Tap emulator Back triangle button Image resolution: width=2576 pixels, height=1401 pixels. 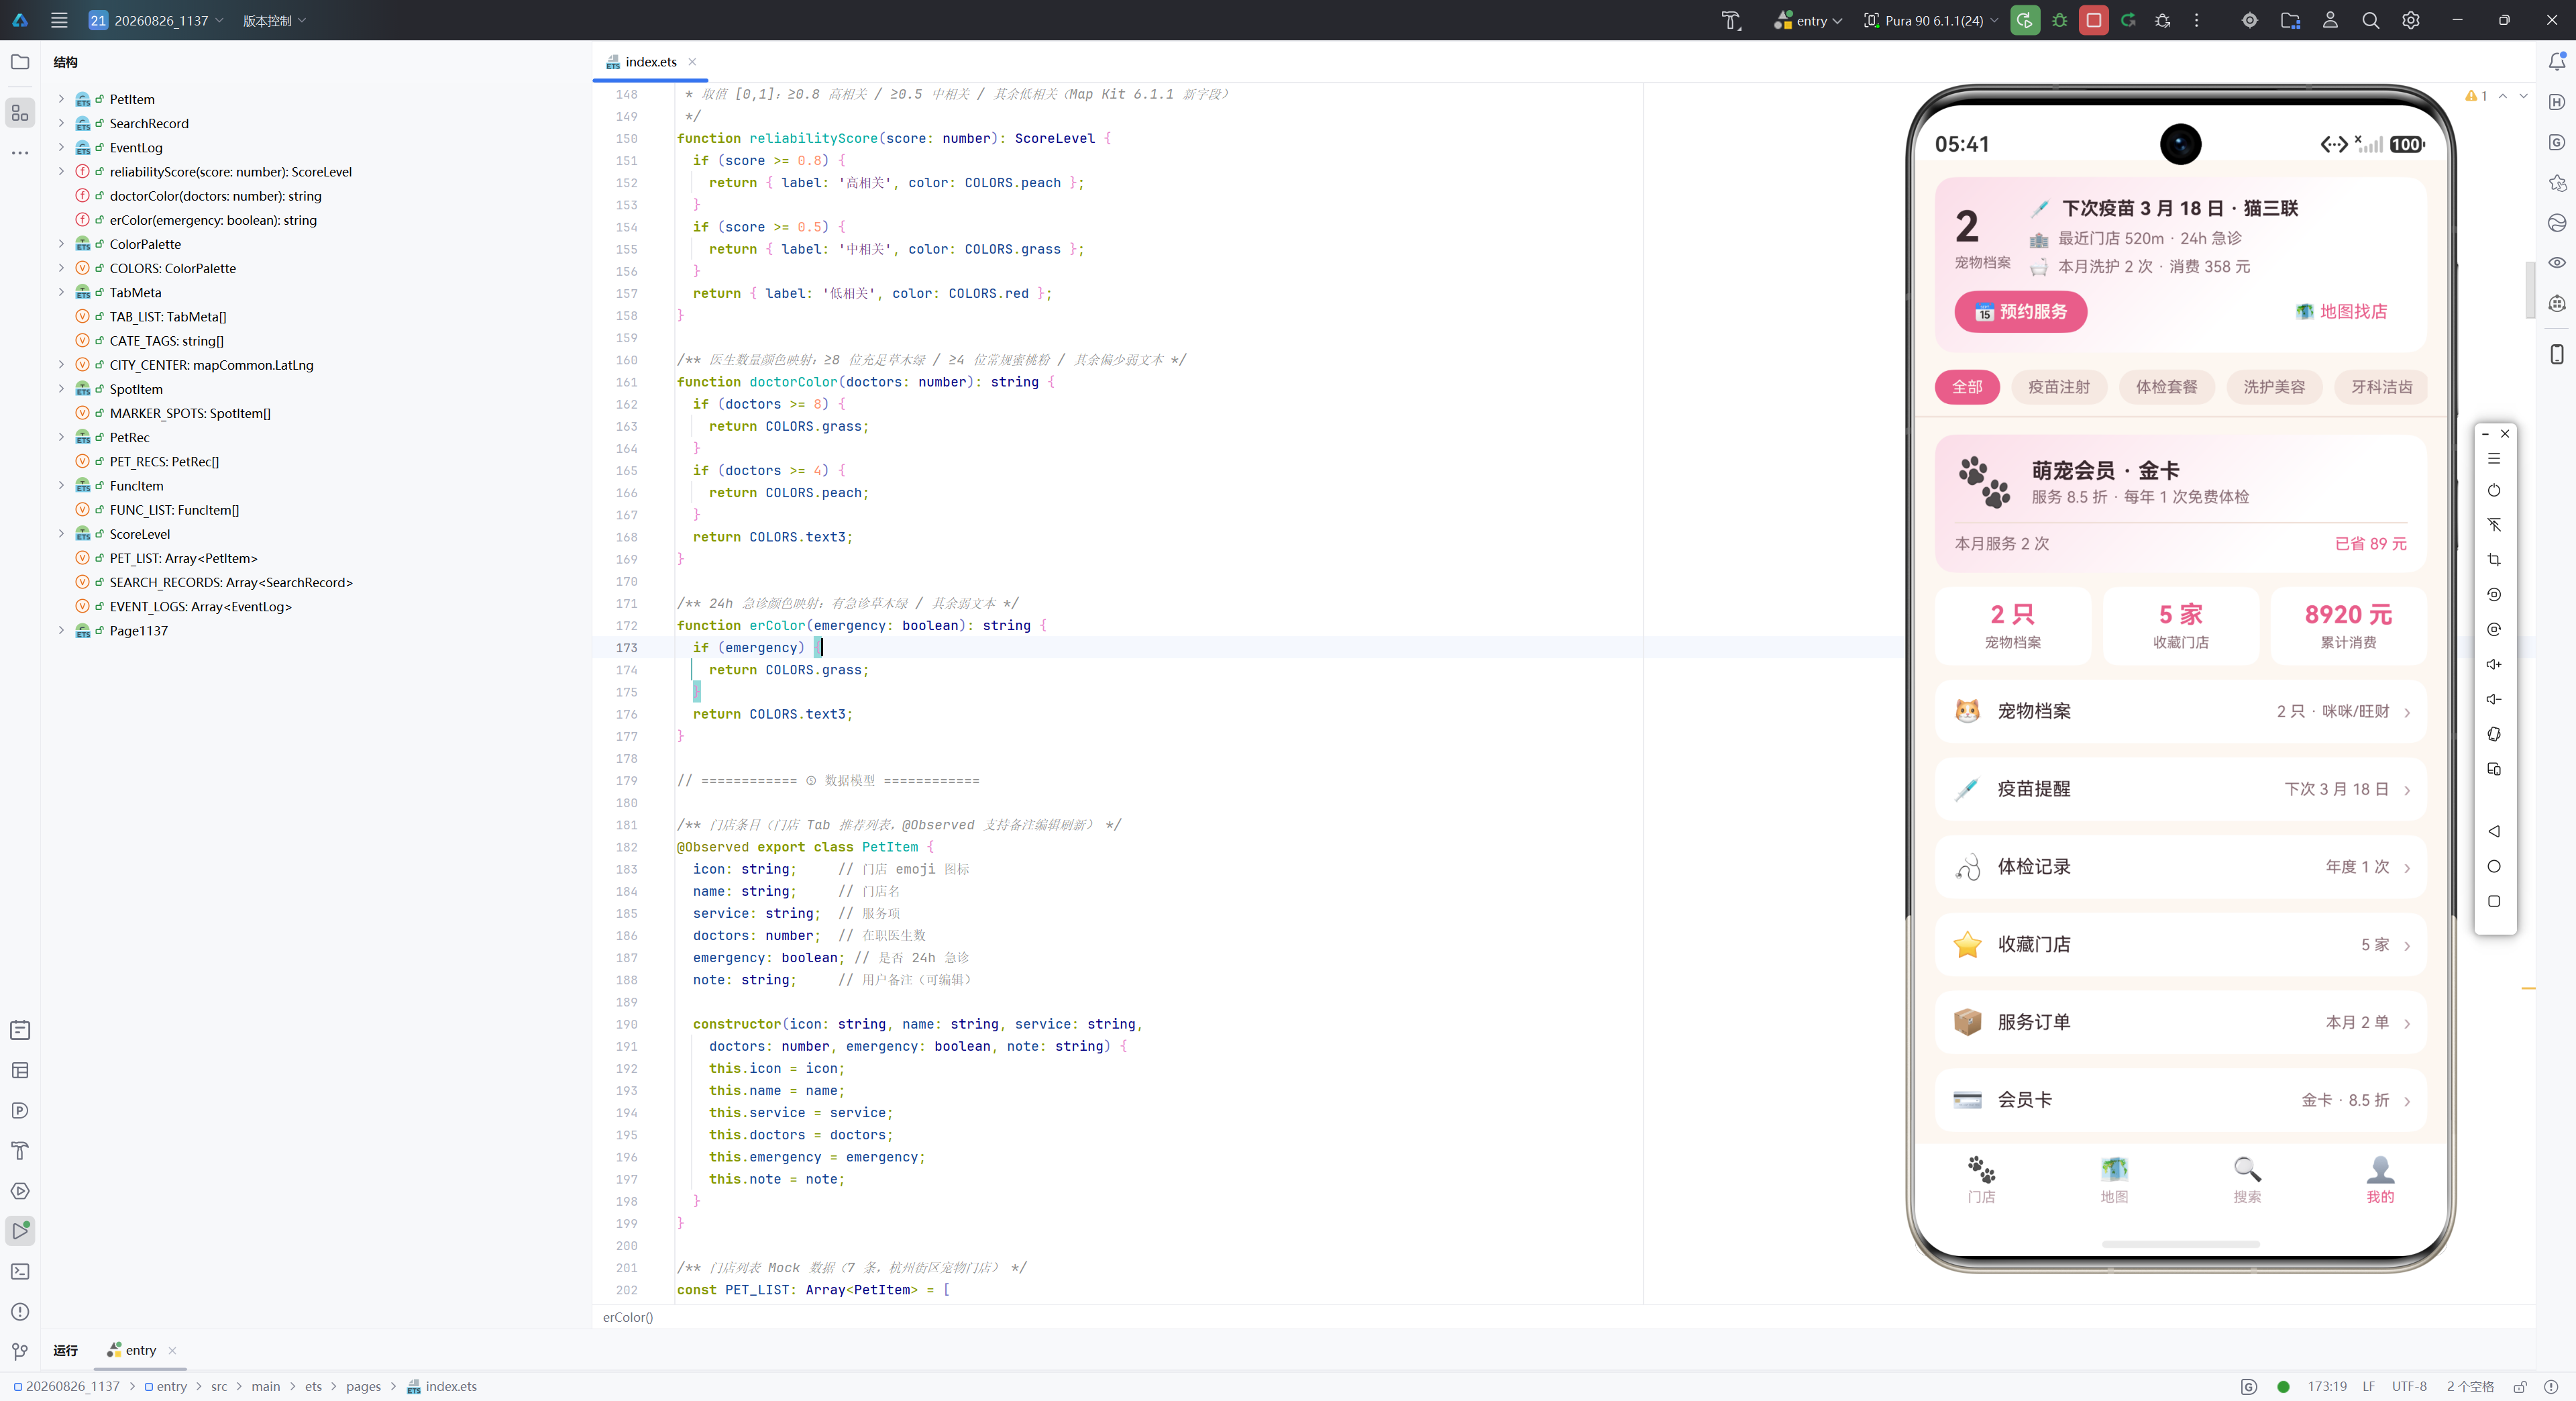tap(2494, 831)
